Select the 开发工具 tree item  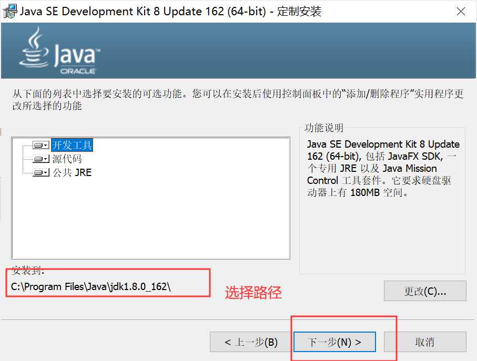[72, 145]
